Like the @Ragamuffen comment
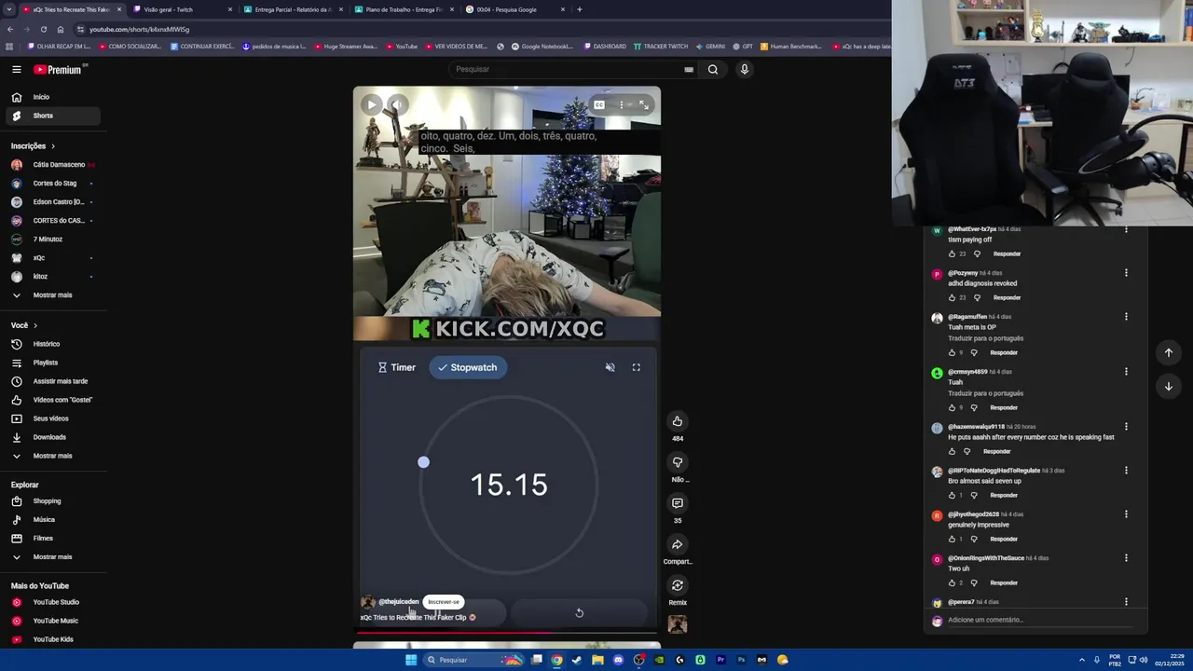Image resolution: width=1193 pixels, height=671 pixels. (952, 352)
